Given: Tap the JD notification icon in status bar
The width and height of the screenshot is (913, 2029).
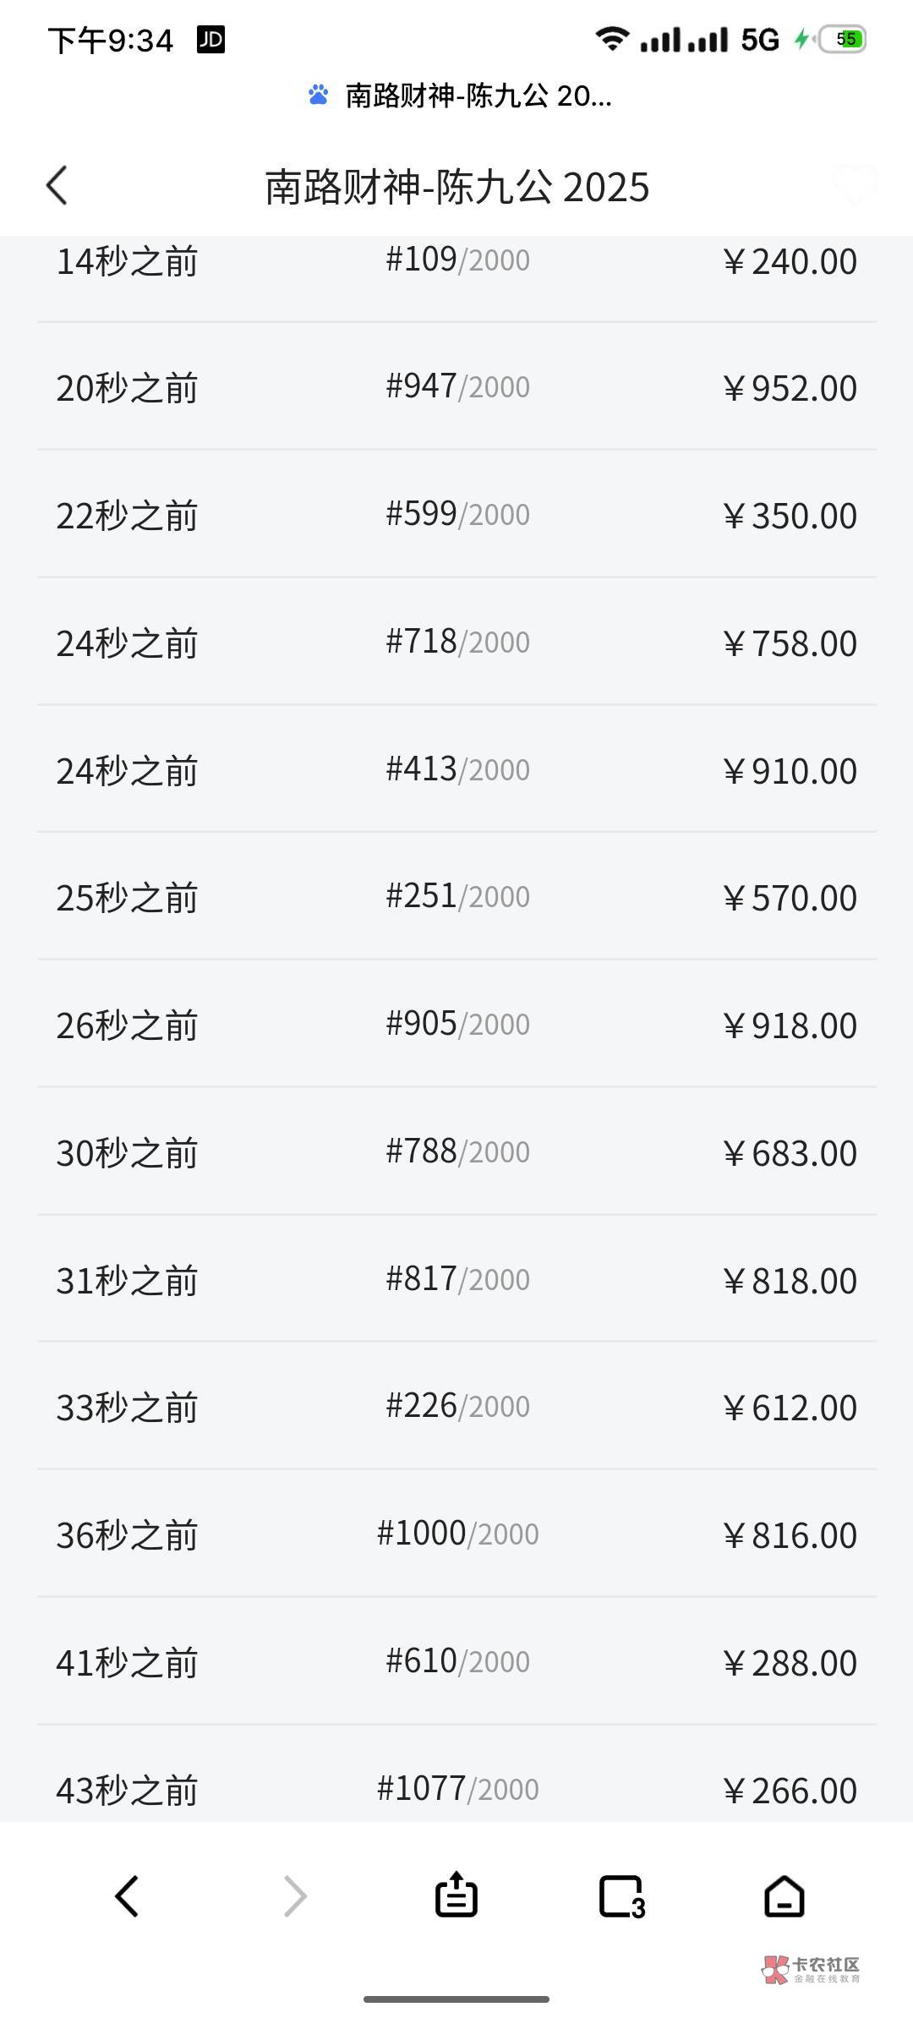Looking at the screenshot, I should [210, 40].
